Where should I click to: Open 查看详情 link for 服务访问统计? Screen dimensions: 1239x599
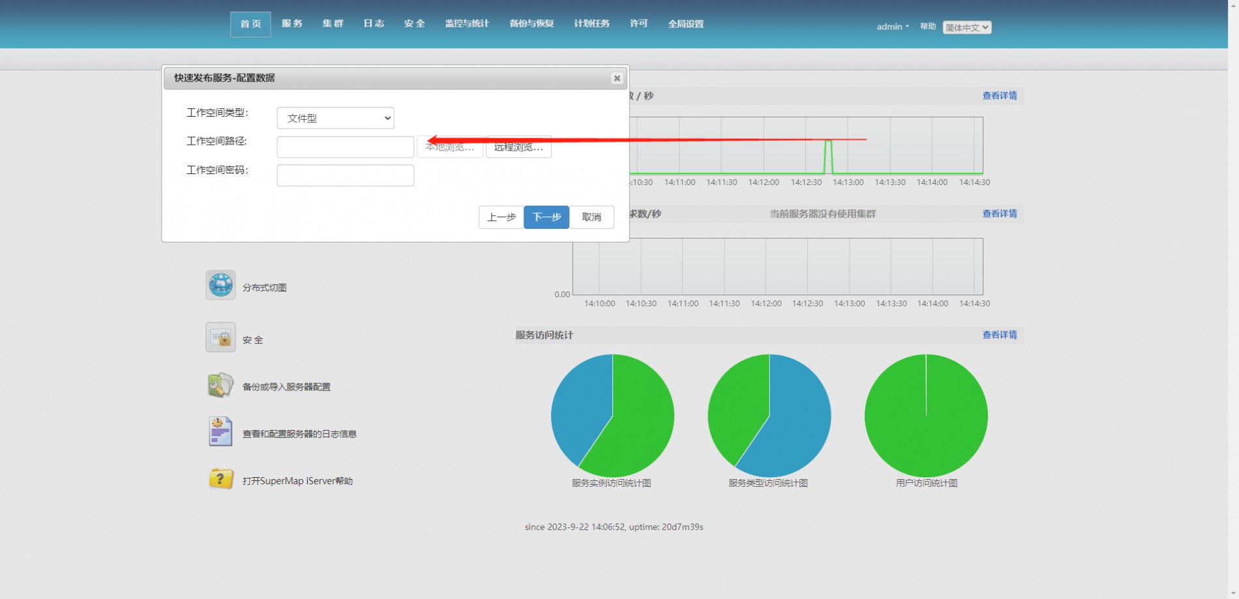point(1000,335)
